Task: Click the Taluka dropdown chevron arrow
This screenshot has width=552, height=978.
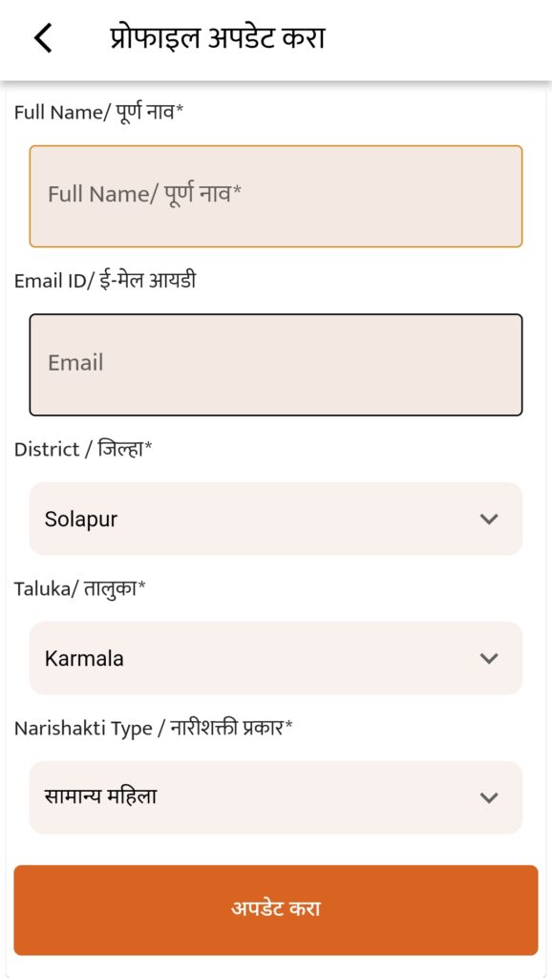Action: 489,658
